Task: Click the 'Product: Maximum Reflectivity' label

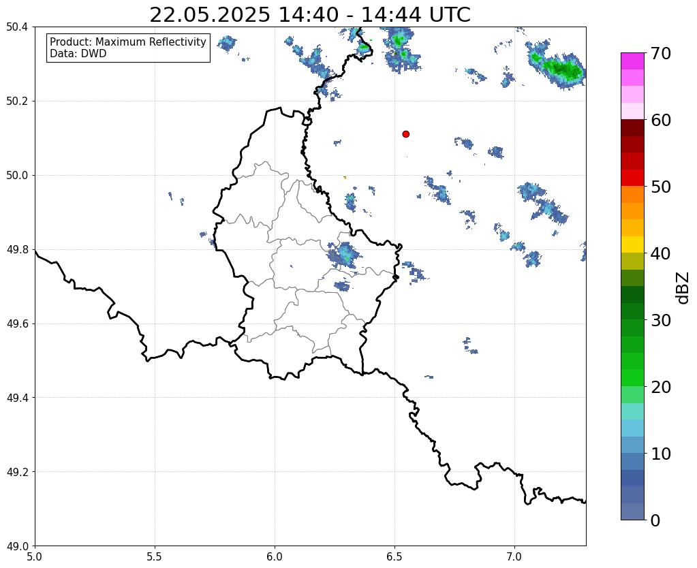Action: [128, 42]
